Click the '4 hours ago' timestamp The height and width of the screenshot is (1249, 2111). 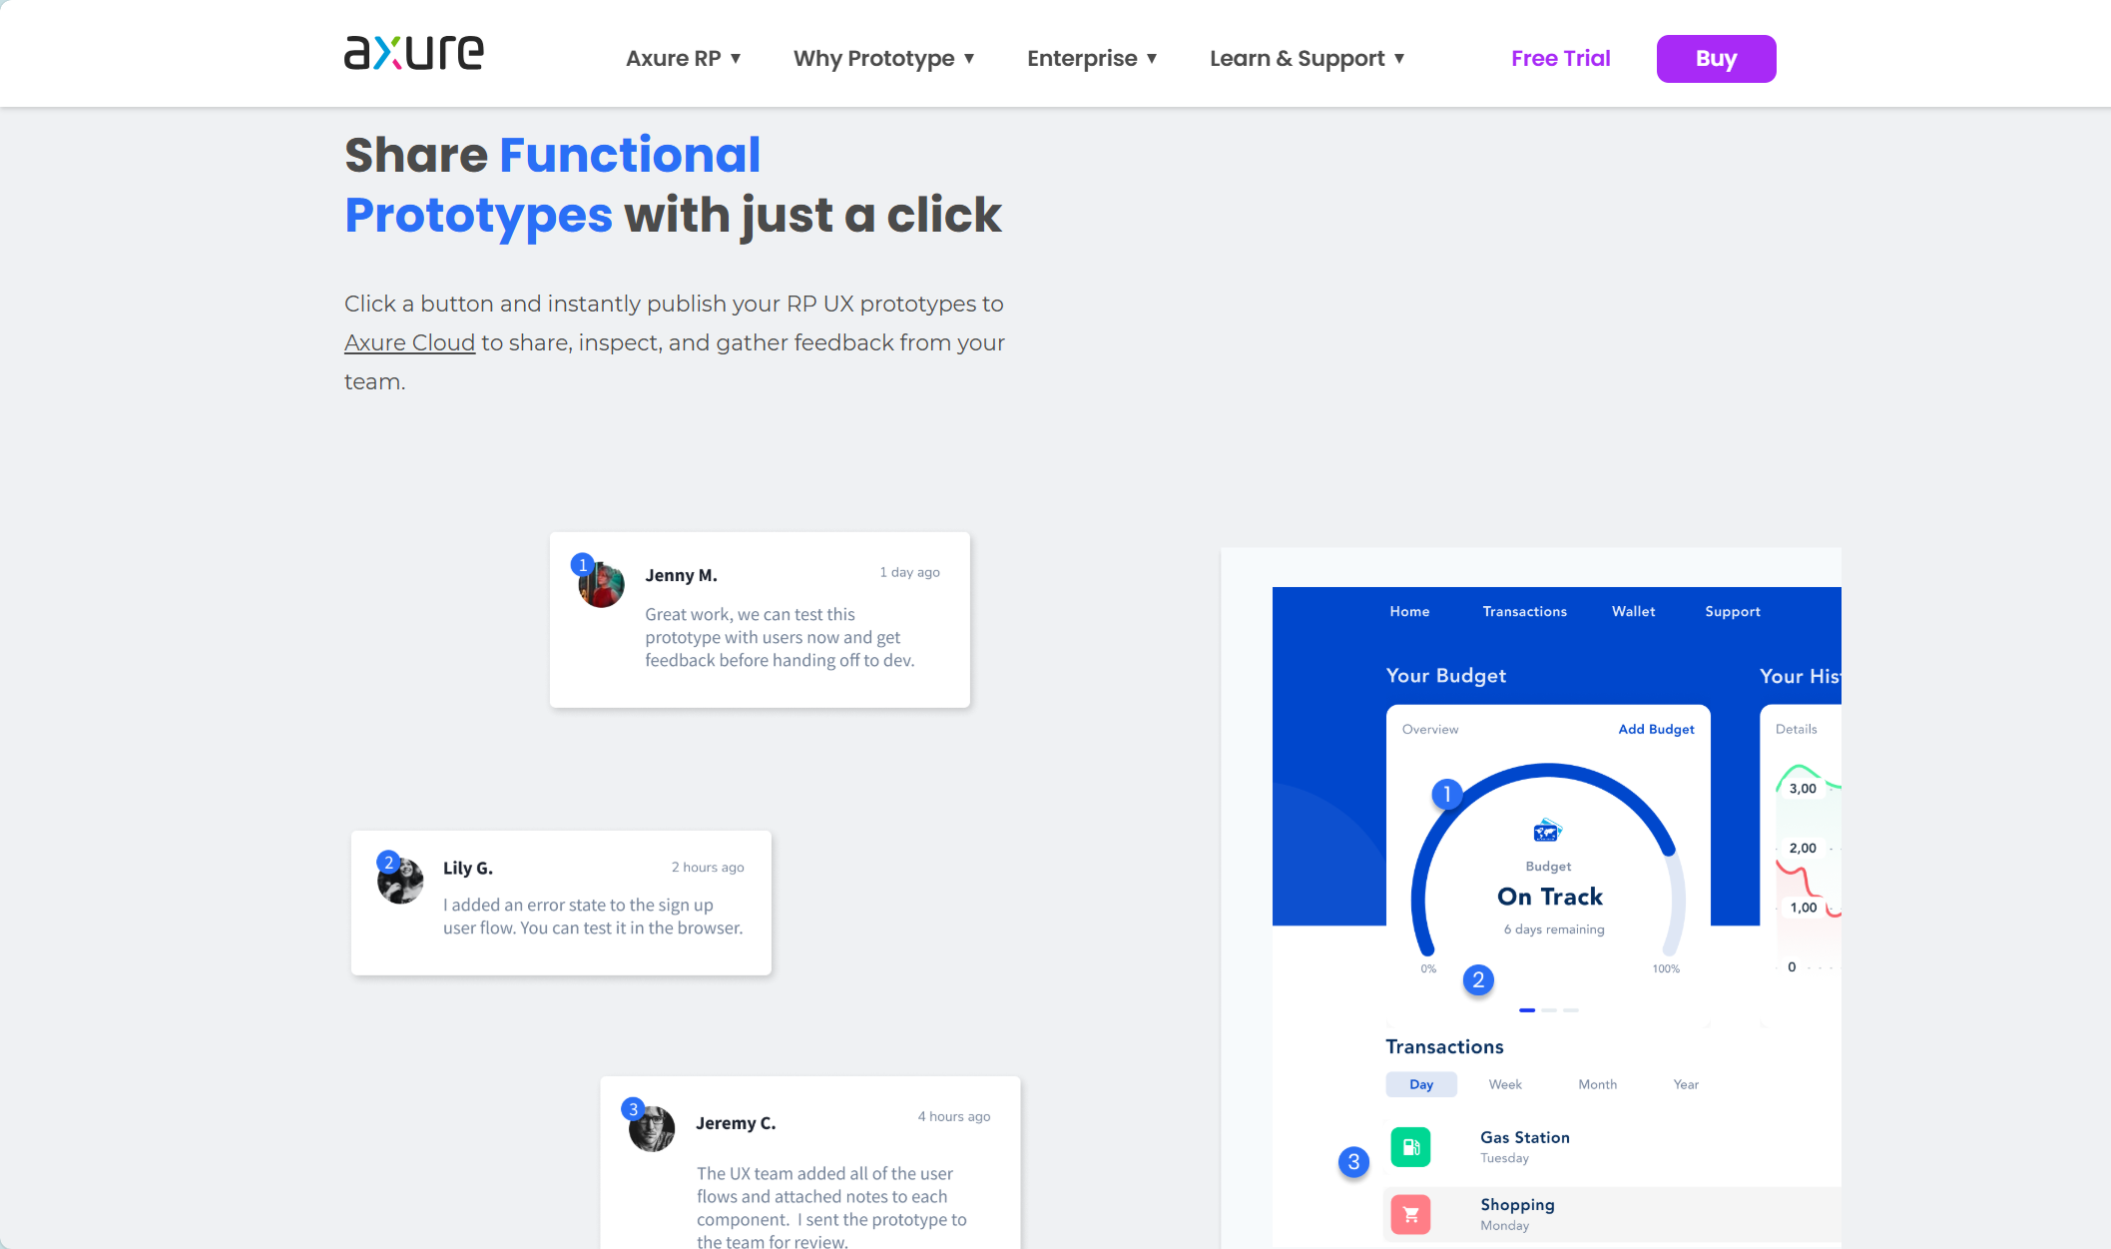[x=954, y=1116]
